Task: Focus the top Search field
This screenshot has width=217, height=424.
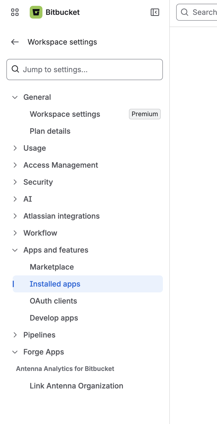Action: coord(197,12)
